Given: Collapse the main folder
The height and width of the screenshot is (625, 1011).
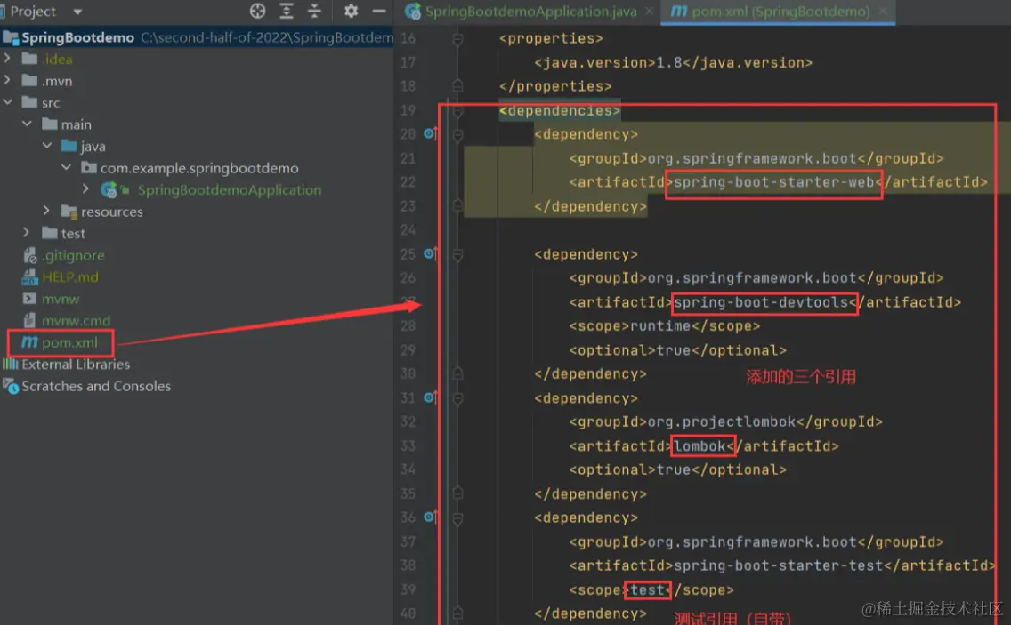Looking at the screenshot, I should (27, 124).
